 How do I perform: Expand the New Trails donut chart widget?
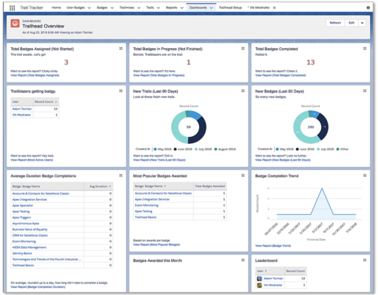tap(243, 90)
